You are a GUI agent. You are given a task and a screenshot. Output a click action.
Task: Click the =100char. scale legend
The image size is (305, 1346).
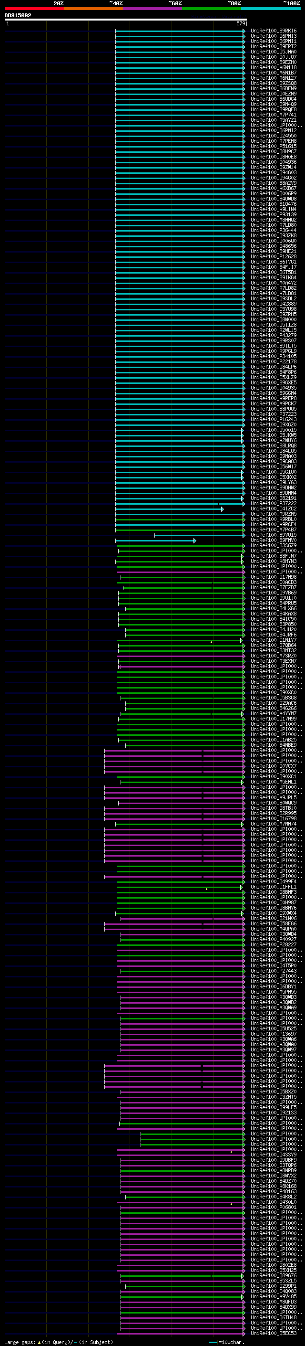226,1342
